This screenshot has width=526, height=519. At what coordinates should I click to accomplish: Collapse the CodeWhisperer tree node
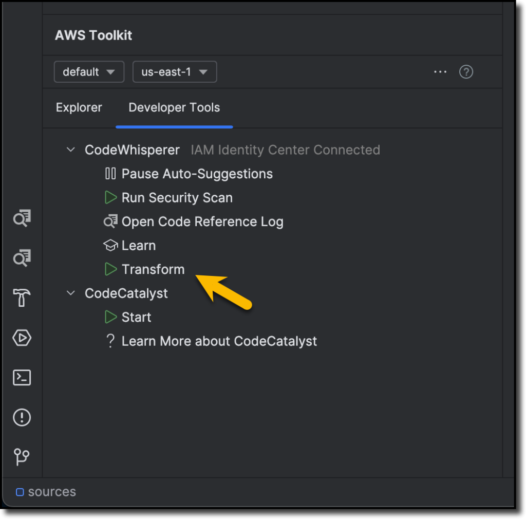point(70,150)
